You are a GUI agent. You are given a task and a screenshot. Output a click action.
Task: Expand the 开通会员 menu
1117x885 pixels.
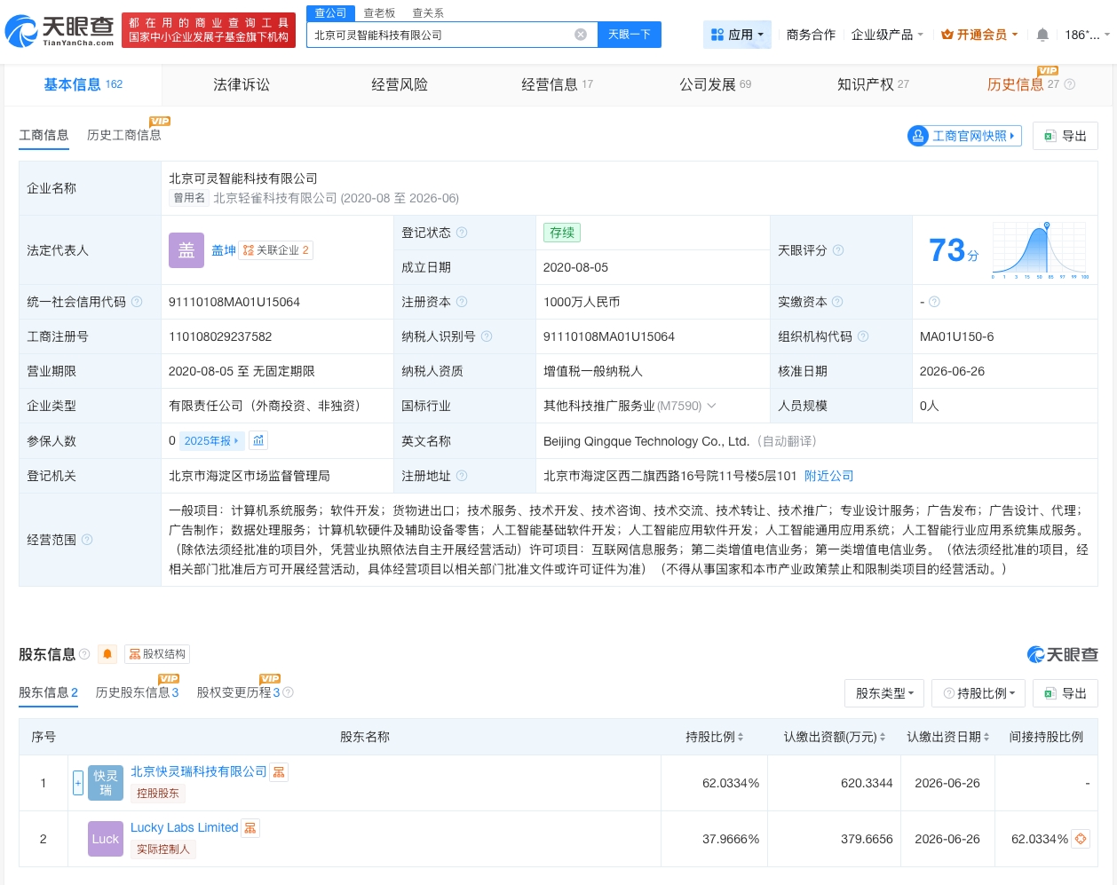[x=979, y=35]
